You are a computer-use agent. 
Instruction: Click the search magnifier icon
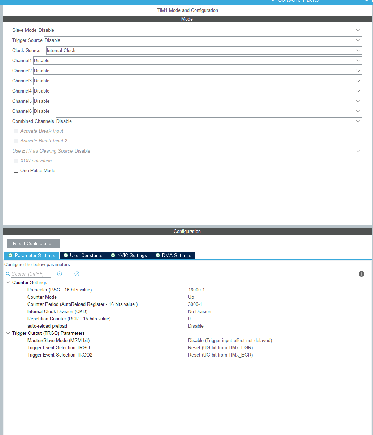point(8,274)
